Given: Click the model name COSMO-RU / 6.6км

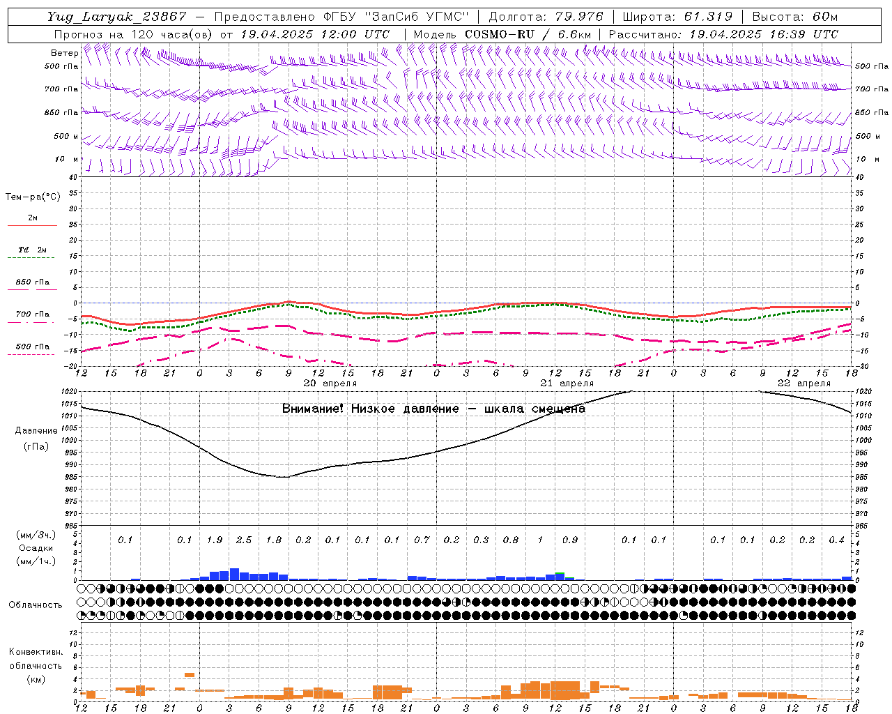Looking at the screenshot, I should [x=528, y=34].
